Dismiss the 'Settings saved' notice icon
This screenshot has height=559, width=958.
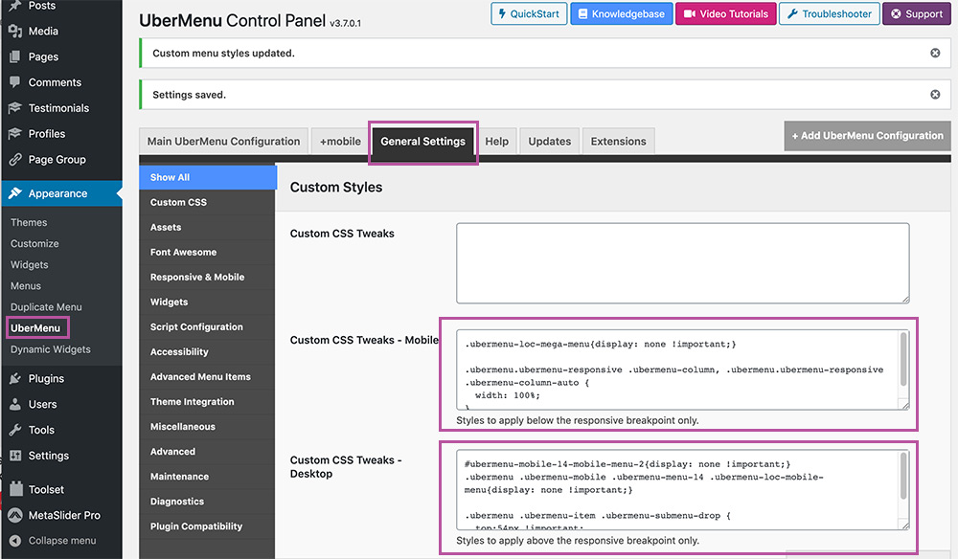click(x=935, y=95)
